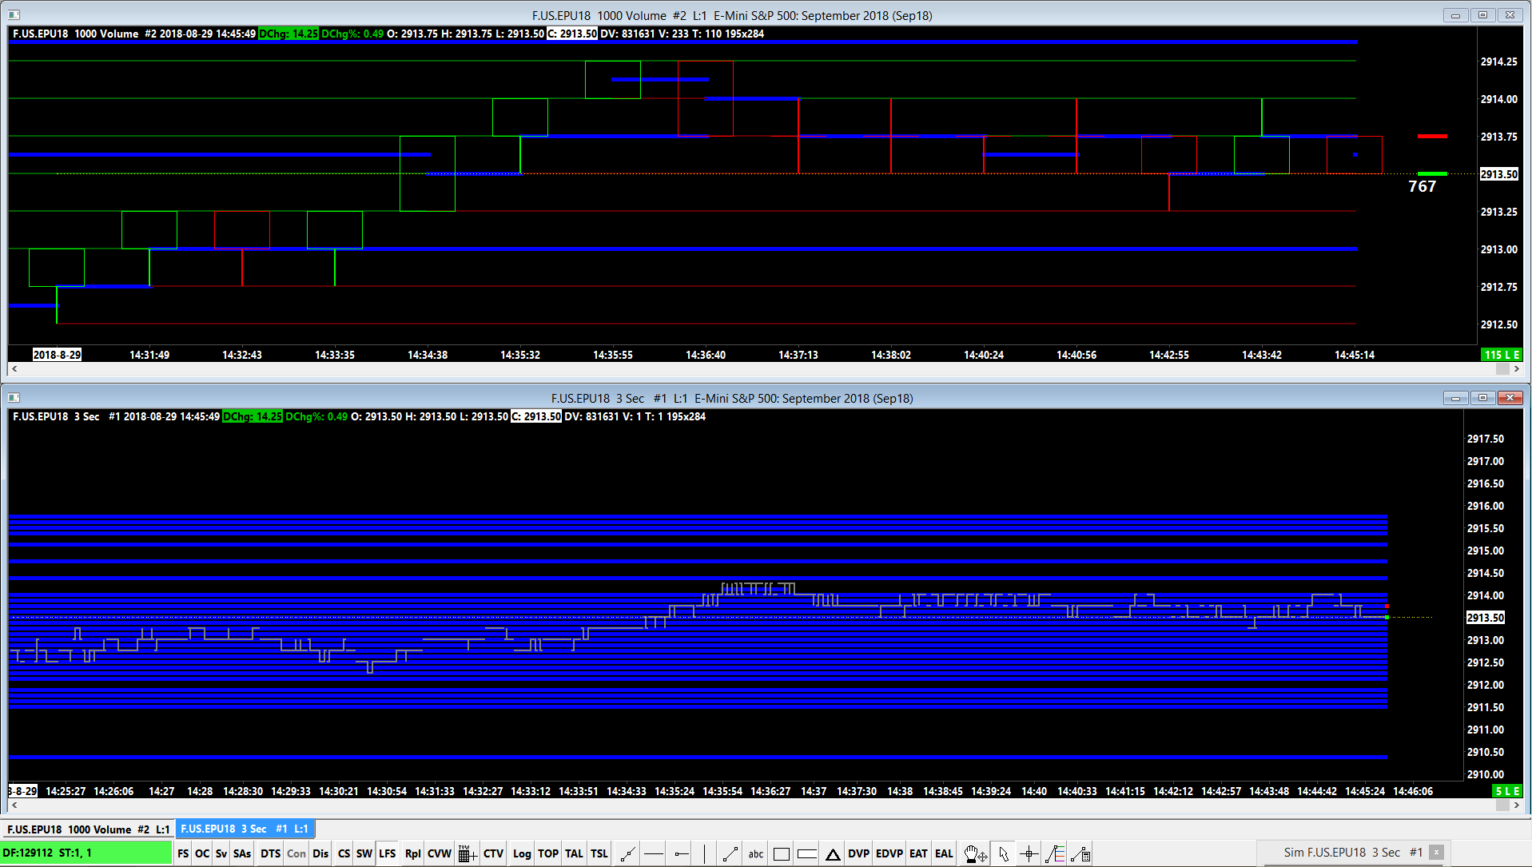Click the green DF:129112 status field

[x=86, y=853]
